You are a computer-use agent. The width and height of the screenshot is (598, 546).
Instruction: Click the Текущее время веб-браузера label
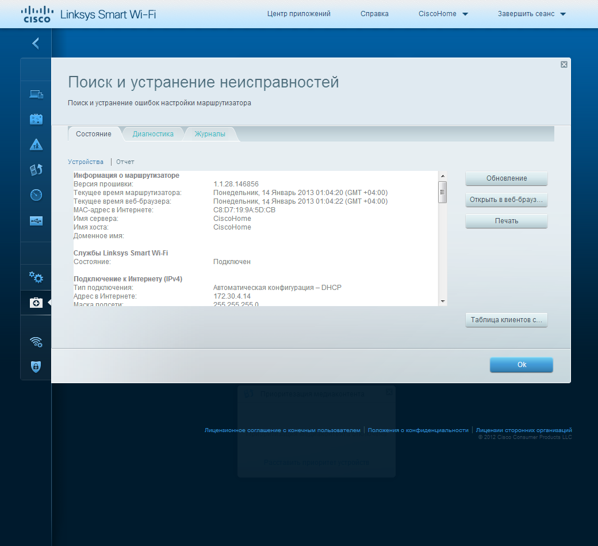click(122, 201)
